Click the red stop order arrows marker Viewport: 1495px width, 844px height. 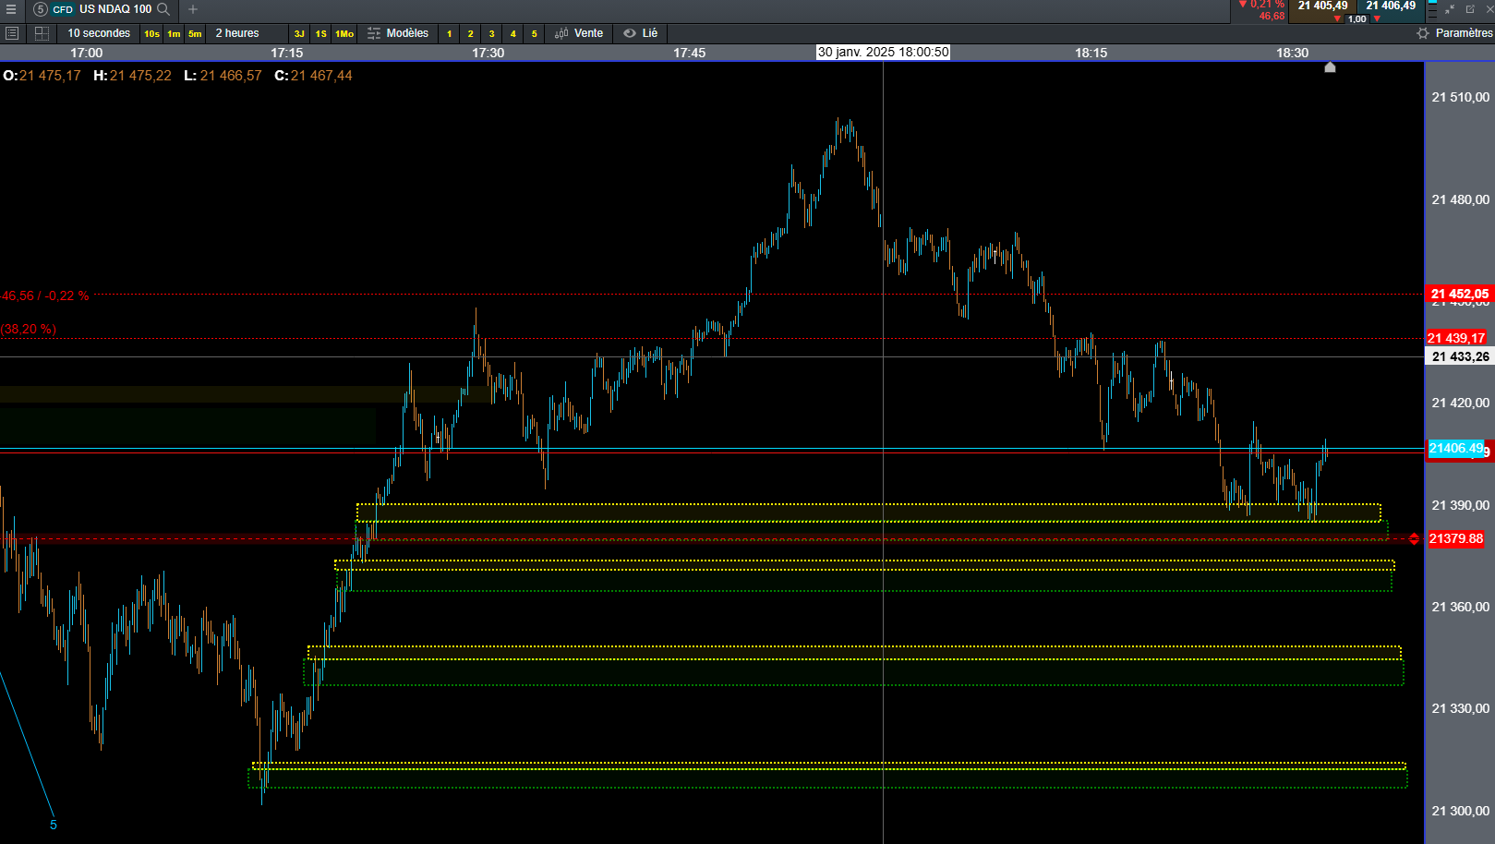coord(1414,538)
